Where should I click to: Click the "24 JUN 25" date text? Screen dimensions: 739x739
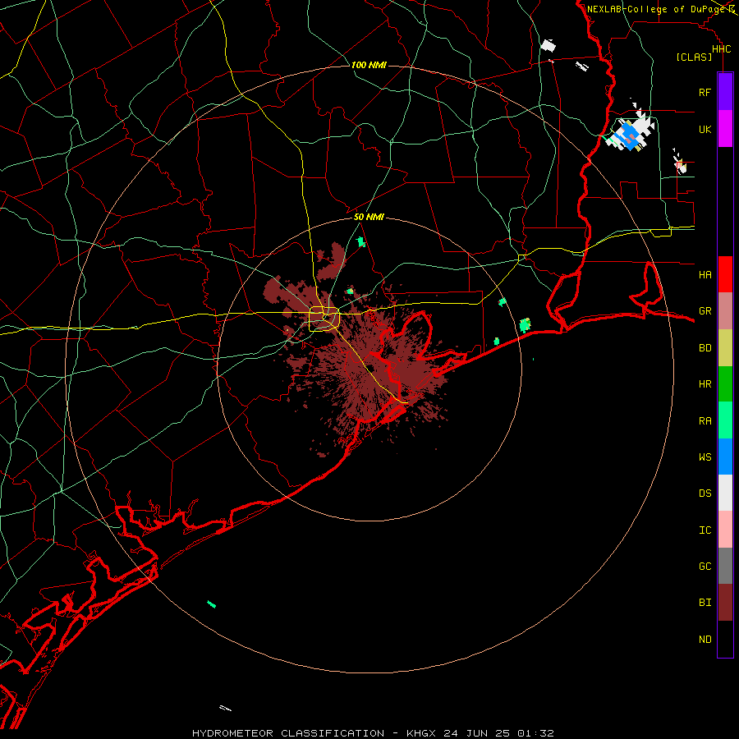click(x=477, y=733)
